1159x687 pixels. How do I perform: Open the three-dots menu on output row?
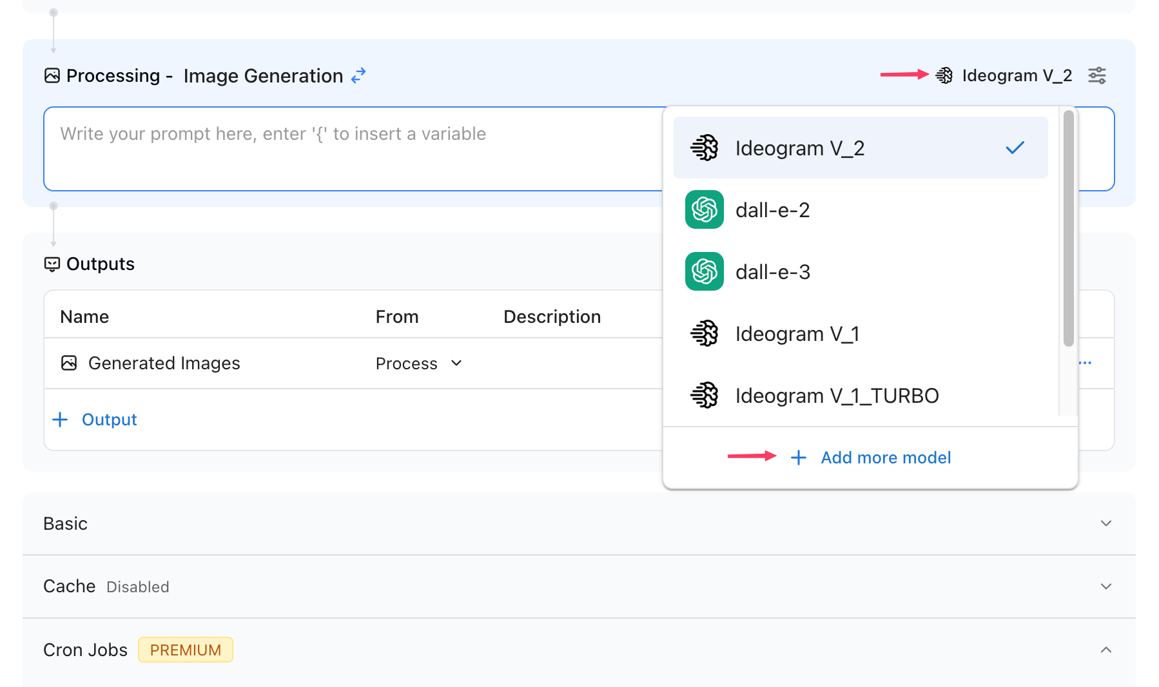point(1085,363)
